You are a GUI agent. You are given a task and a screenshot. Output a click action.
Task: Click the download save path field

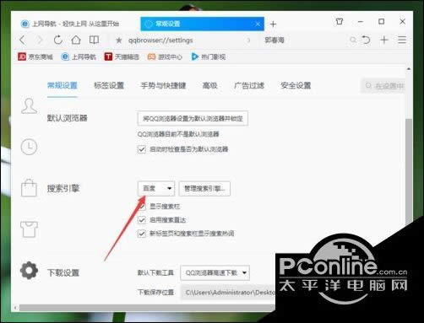pos(228,293)
